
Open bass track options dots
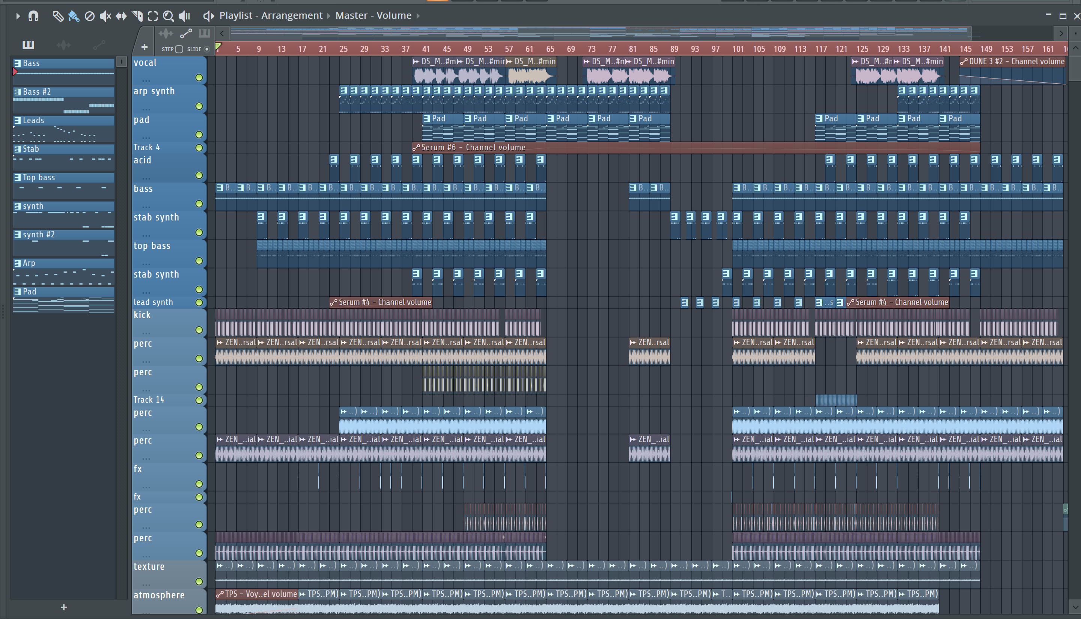pyautogui.click(x=146, y=207)
